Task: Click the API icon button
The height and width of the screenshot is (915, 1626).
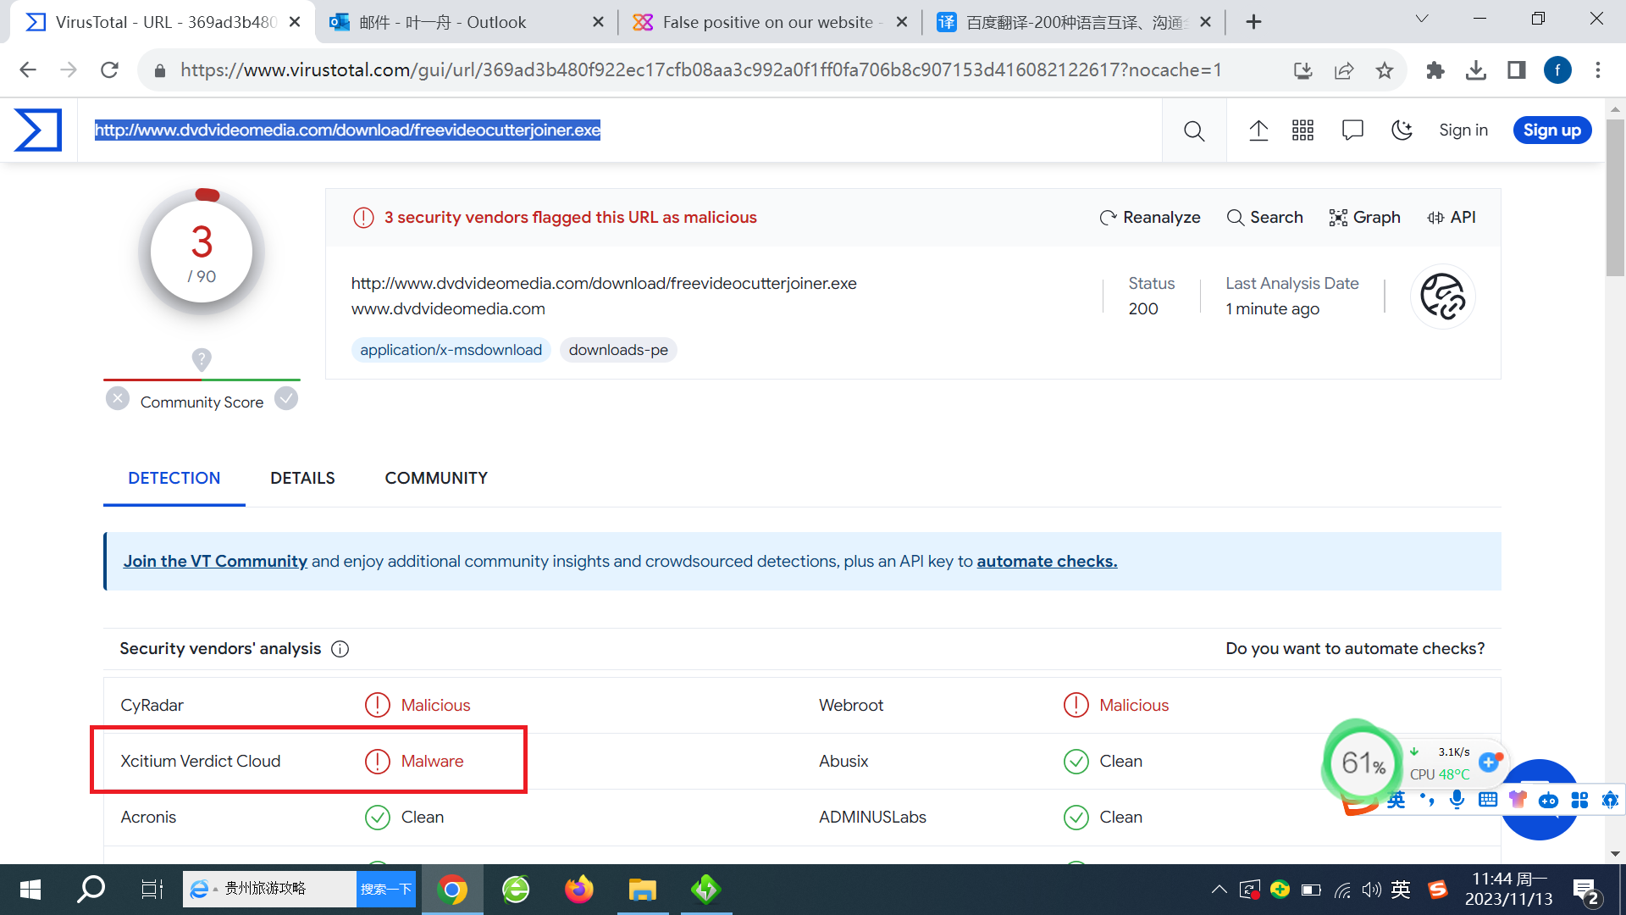Action: [1452, 218]
